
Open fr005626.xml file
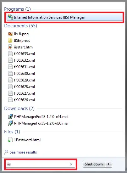22,100
